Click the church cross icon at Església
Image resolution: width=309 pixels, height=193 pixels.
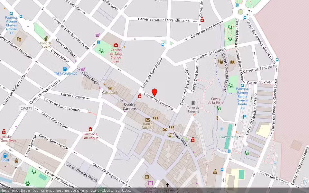pos(168,184)
